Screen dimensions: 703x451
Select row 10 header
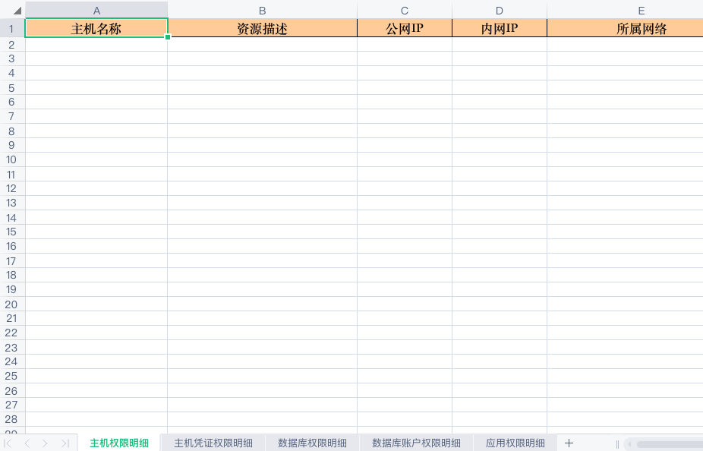coord(12,159)
